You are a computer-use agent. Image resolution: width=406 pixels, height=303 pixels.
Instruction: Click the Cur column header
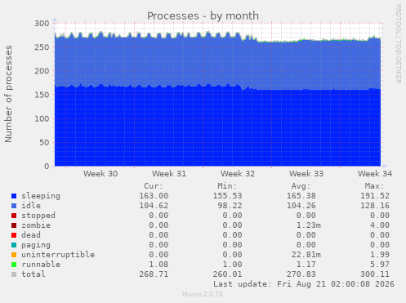(x=154, y=186)
